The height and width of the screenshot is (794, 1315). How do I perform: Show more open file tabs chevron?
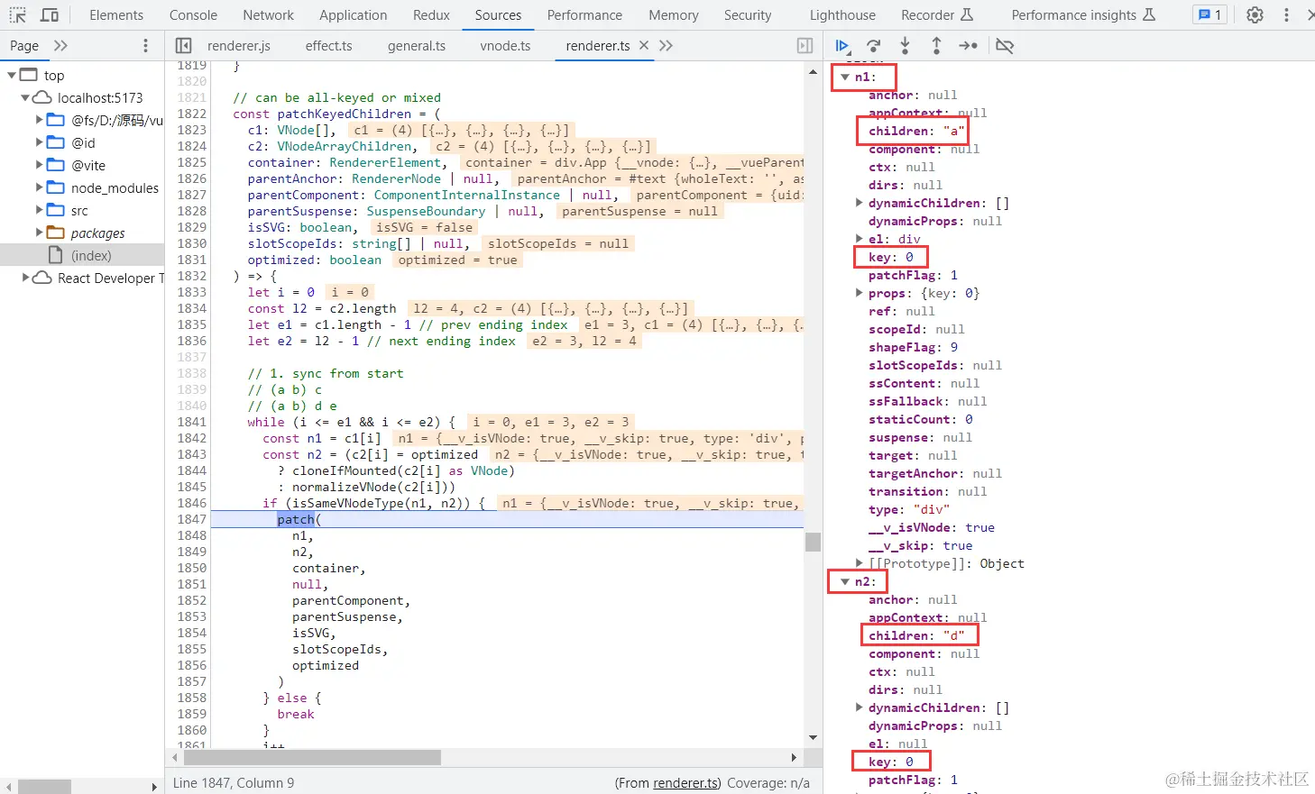coord(666,46)
